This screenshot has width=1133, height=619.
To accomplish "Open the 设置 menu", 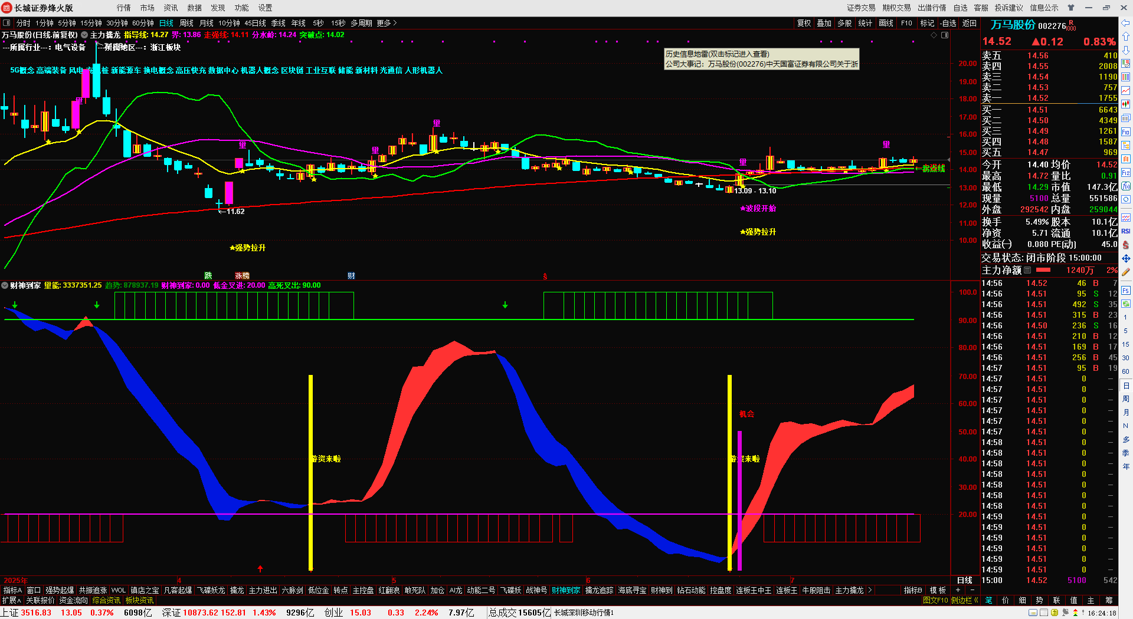I will pyautogui.click(x=266, y=8).
